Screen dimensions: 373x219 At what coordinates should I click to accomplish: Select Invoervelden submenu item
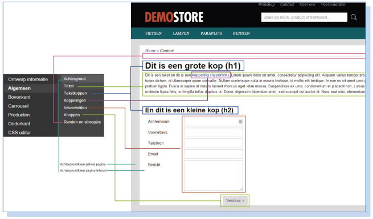(75, 108)
